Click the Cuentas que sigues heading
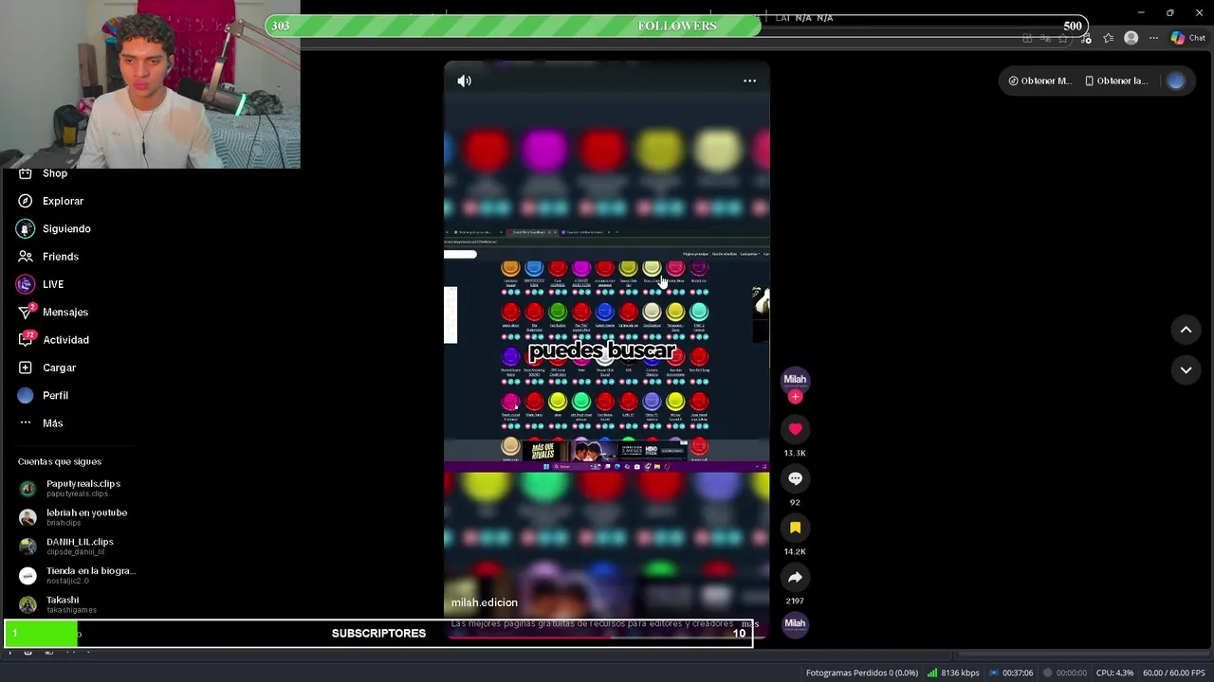Screen dimensions: 1214x682 pos(60,461)
